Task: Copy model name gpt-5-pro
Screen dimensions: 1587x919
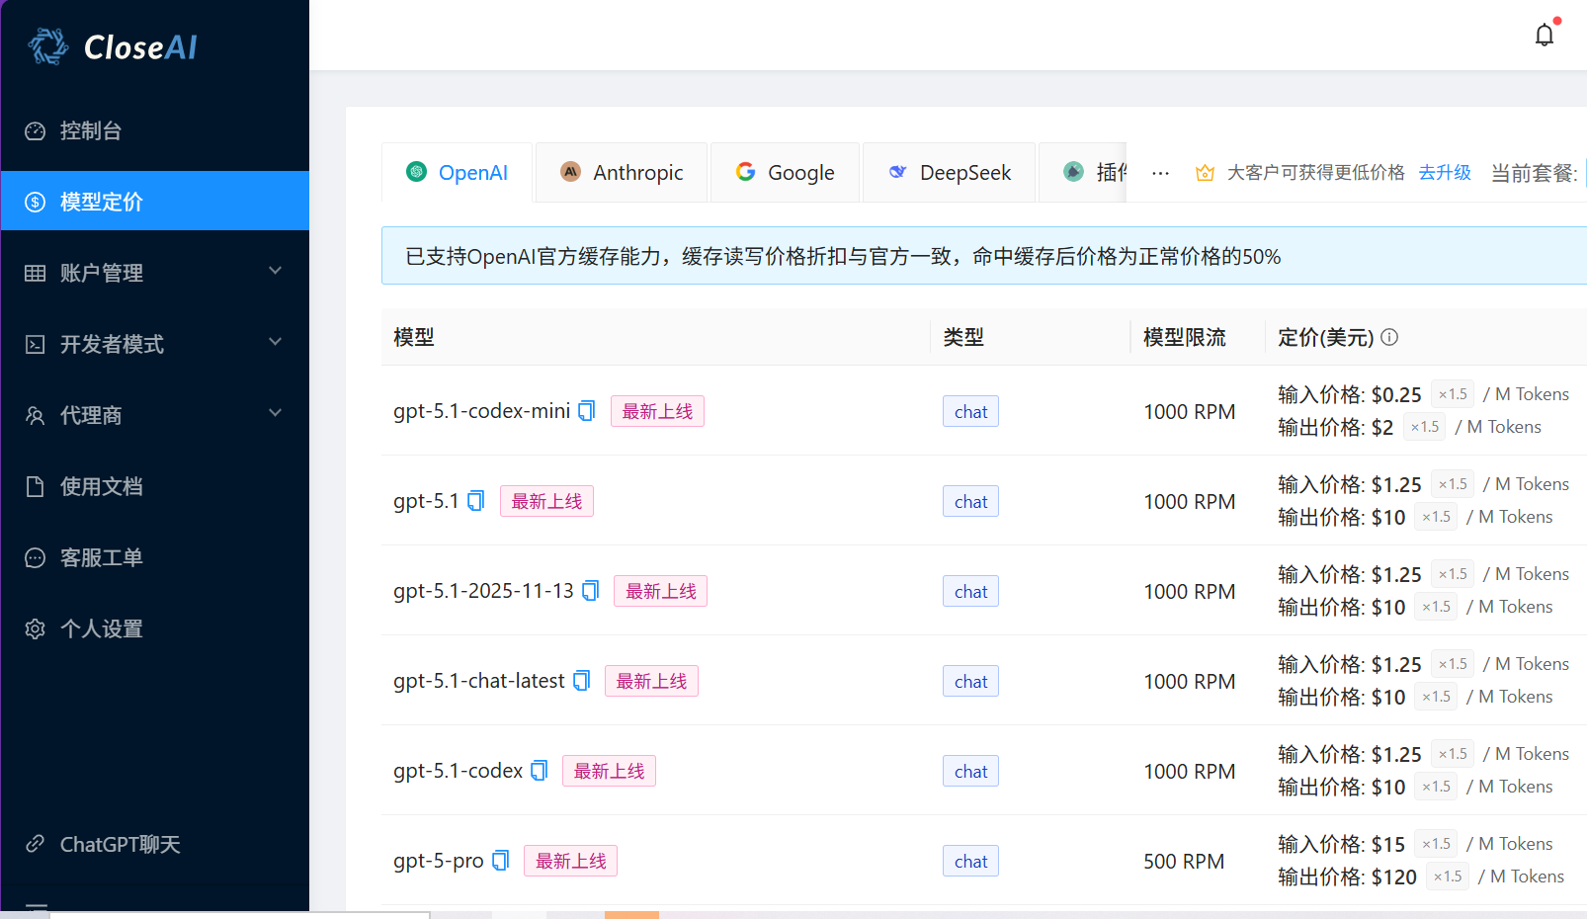Action: (x=500, y=861)
